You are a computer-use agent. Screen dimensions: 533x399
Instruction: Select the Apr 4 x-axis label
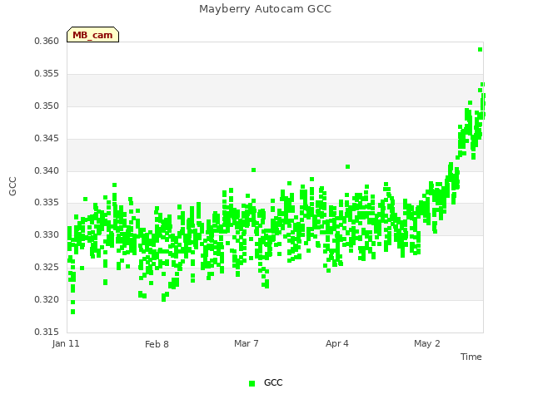pyautogui.click(x=336, y=343)
